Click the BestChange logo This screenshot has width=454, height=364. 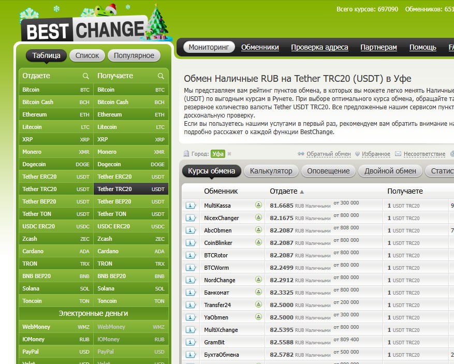click(85, 30)
